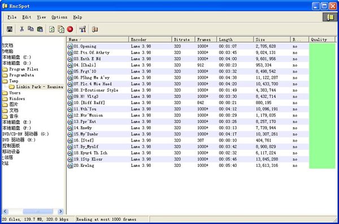The height and width of the screenshot is (224, 339).
Task: Select the row 08.X-Ecutioner Style
Action: [x=188, y=91]
